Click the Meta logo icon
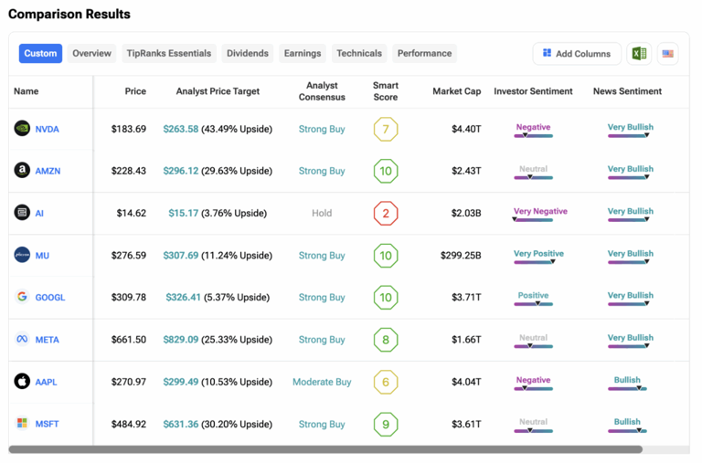This screenshot has width=702, height=463. click(x=22, y=340)
